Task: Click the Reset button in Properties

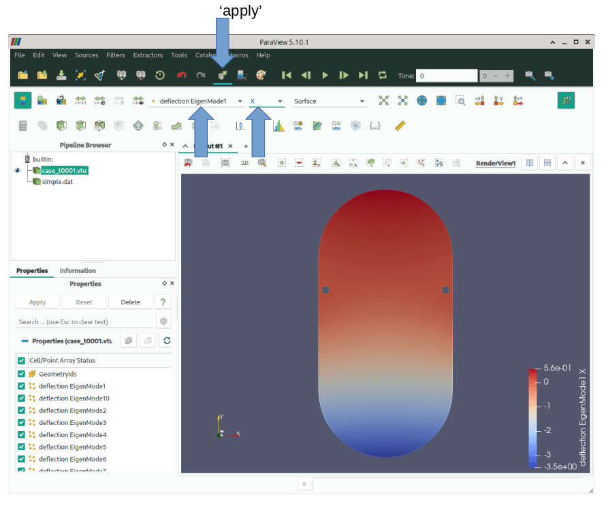Action: coord(84,302)
